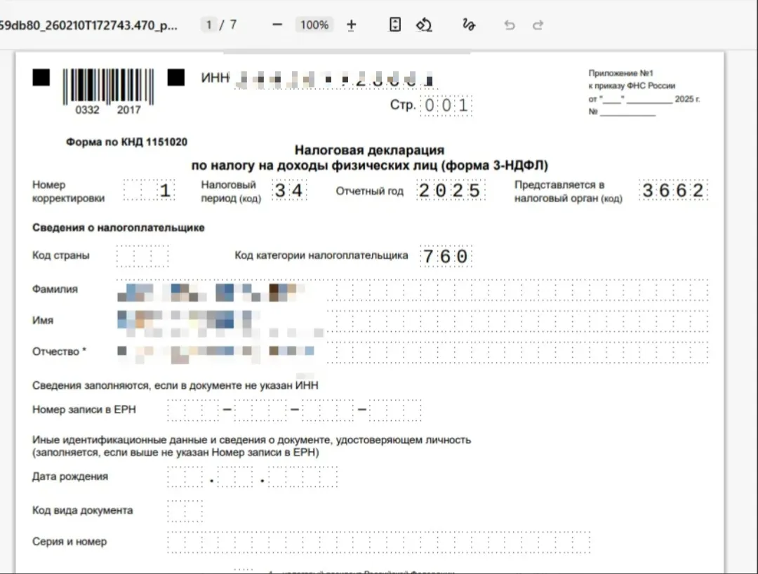
Task: Click the total pages indicator '/ 7'
Action: 228,25
